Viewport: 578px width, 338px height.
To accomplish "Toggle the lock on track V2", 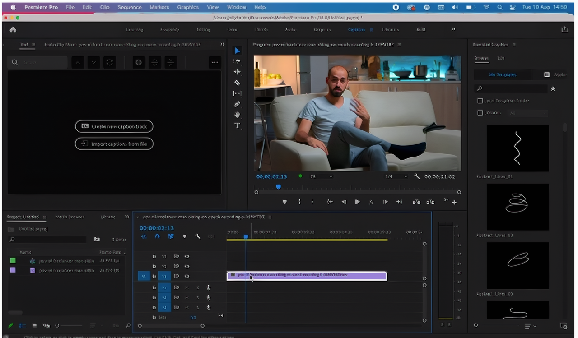I will [154, 266].
